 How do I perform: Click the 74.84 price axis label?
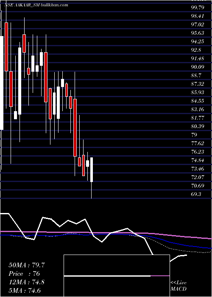198,160
